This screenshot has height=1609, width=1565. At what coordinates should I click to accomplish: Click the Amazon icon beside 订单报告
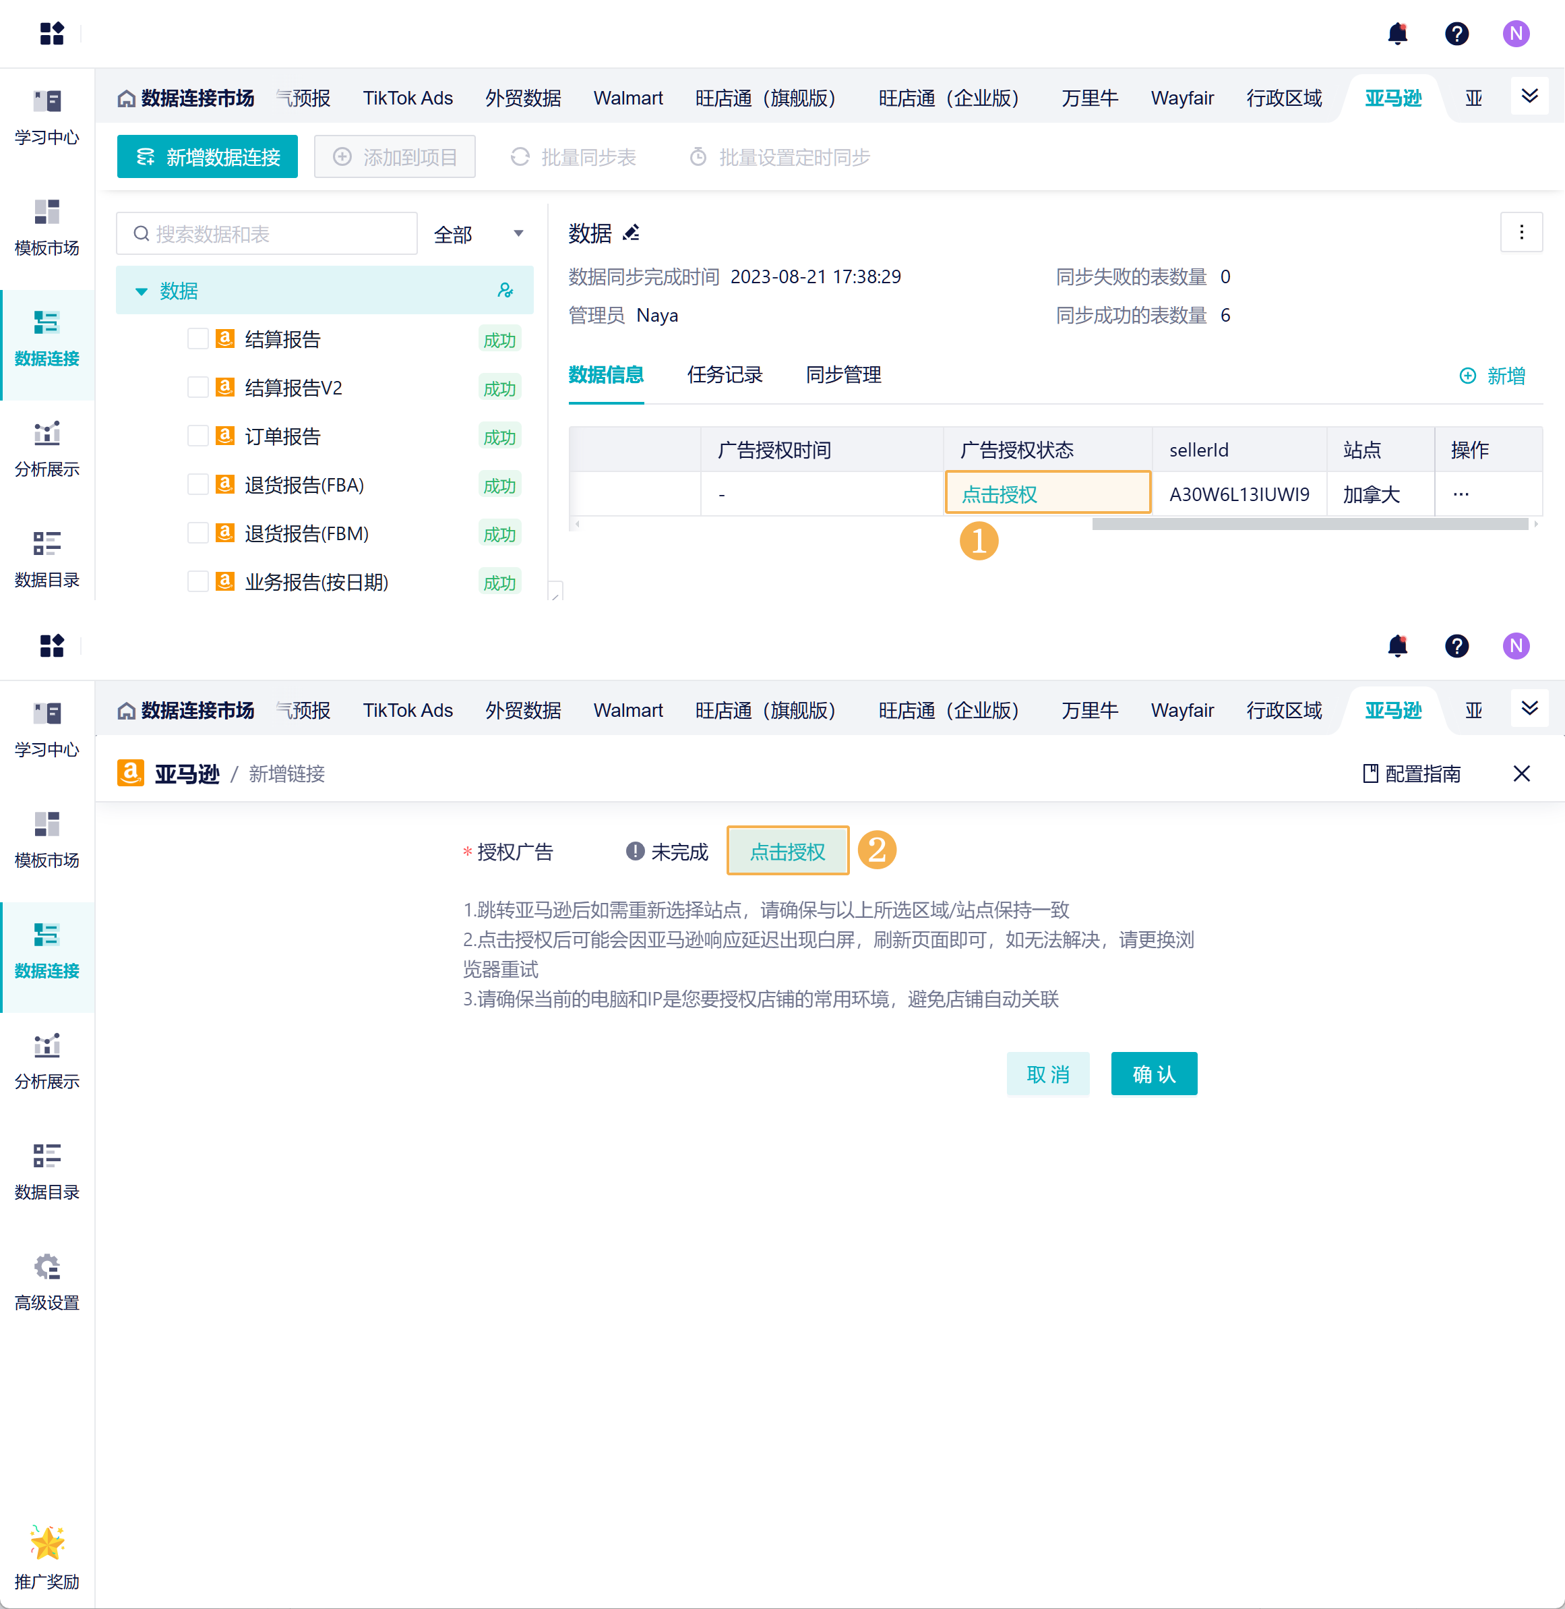225,435
